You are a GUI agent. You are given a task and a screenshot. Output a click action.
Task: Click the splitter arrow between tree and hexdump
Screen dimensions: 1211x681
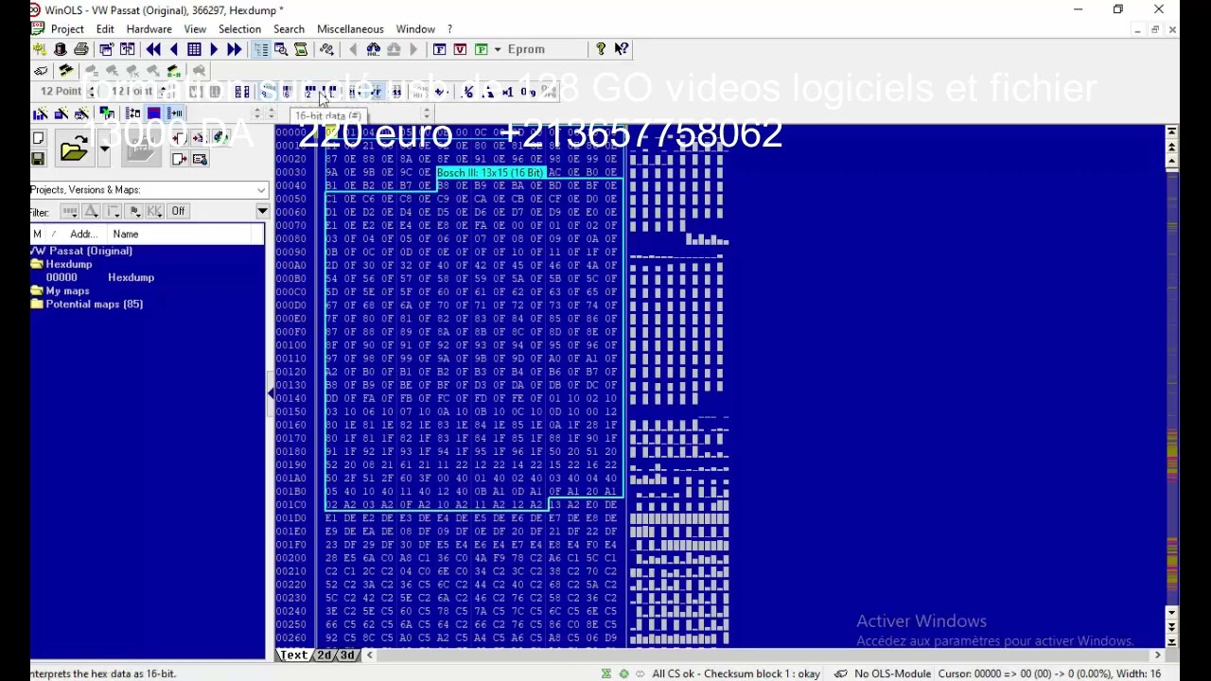271,393
